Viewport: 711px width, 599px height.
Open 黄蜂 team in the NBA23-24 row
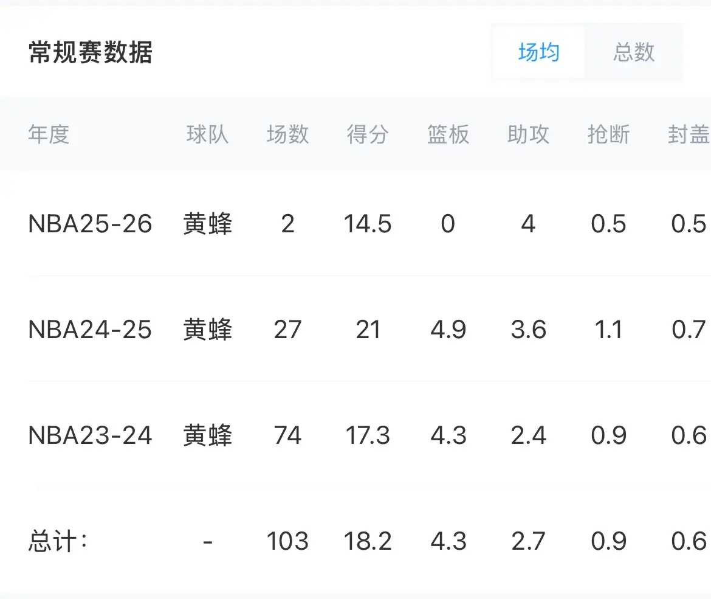[208, 435]
